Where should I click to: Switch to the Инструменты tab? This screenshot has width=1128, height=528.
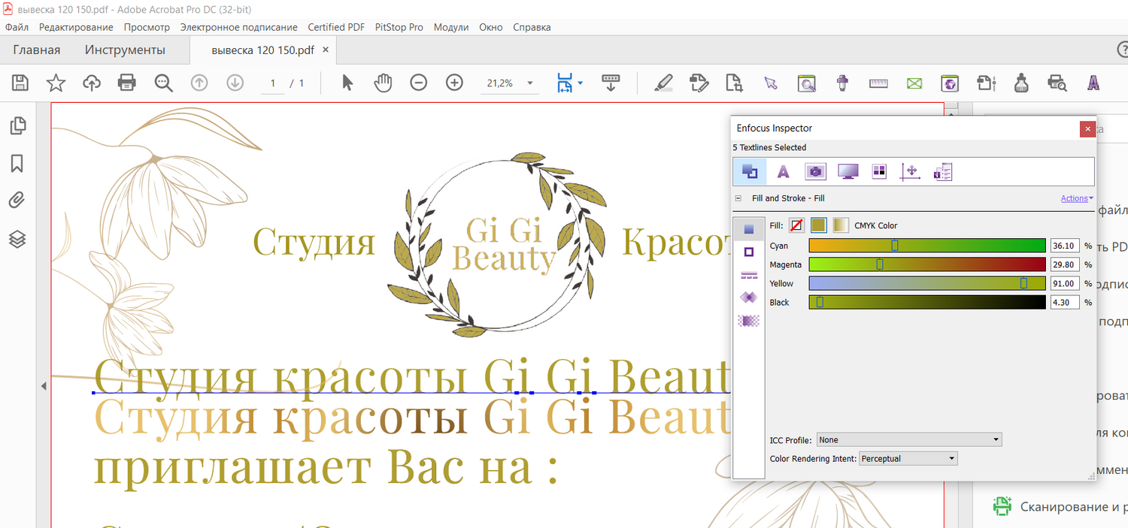click(125, 50)
